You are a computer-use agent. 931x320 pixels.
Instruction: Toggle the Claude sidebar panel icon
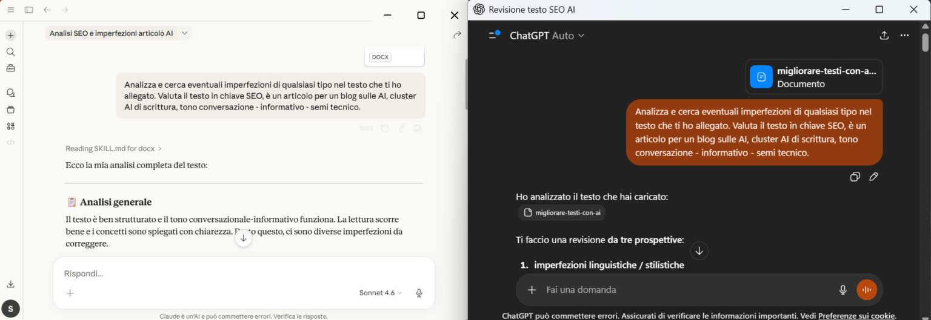(x=28, y=10)
